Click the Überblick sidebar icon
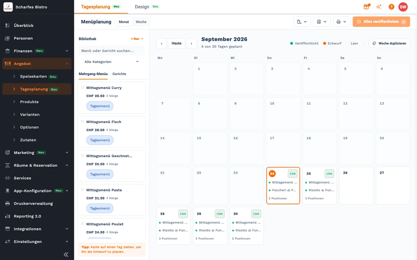 pos(8,25)
